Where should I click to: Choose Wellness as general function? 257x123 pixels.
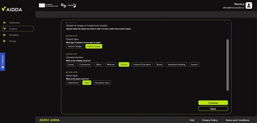click(111, 65)
